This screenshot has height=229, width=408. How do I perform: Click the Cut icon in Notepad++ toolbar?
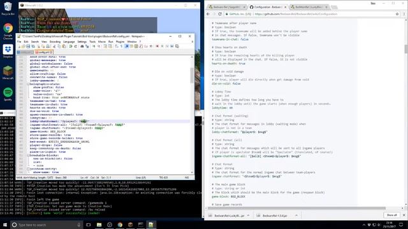pos(55,46)
